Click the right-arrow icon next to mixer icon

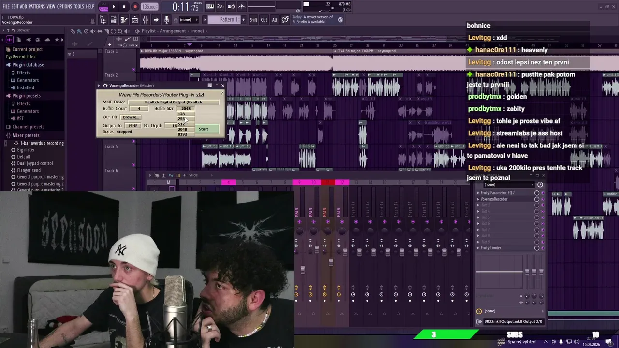point(156,20)
